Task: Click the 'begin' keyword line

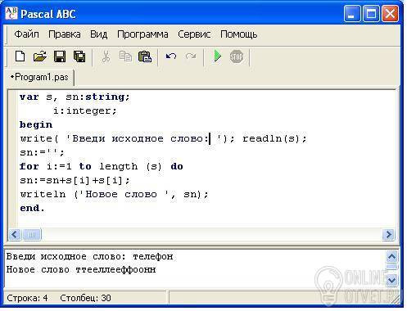Action: 36,125
